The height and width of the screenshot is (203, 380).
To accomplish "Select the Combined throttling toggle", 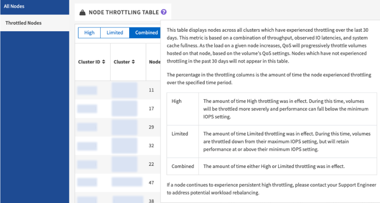I will [x=146, y=33].
